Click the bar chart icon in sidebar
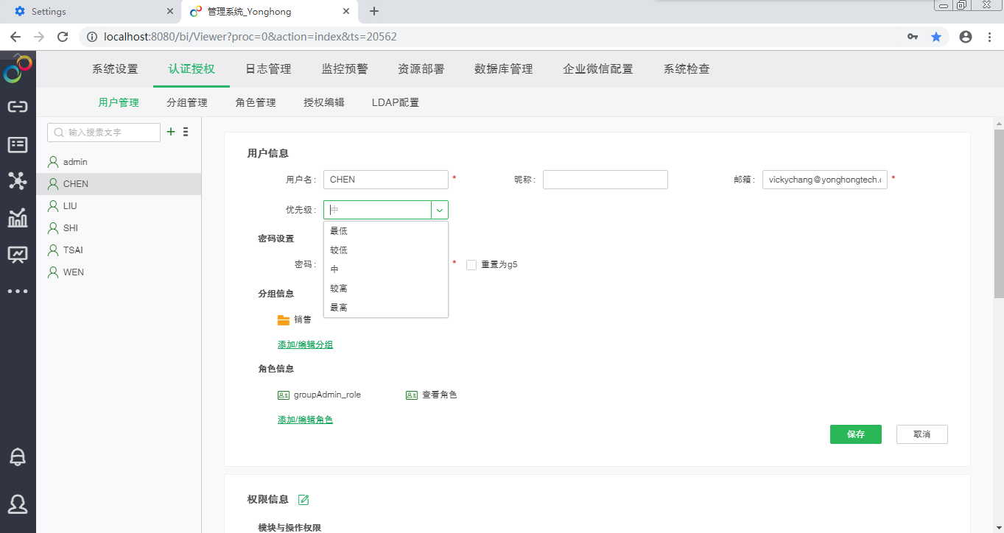Screen dimensions: 1004x533 [18, 218]
